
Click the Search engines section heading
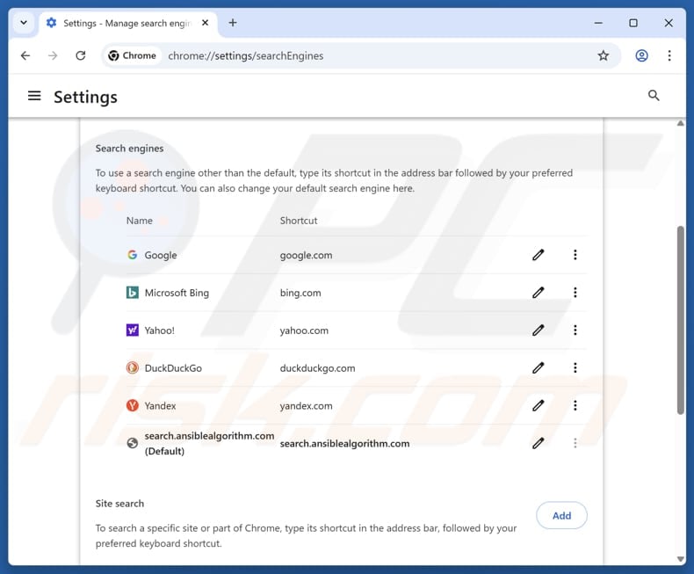coord(129,149)
